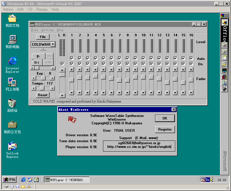The height and width of the screenshot is (191, 231).
Task: Open the 我的文档 desktop icon
Action: (x=13, y=21)
